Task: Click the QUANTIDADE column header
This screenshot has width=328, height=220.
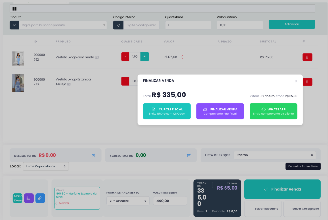Action: pos(132,41)
